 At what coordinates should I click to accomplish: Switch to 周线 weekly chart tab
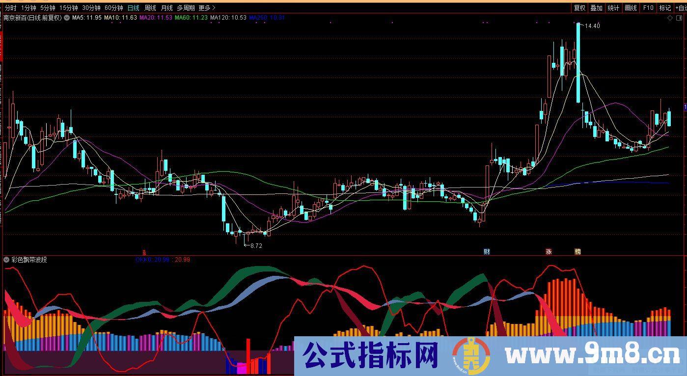[150, 8]
